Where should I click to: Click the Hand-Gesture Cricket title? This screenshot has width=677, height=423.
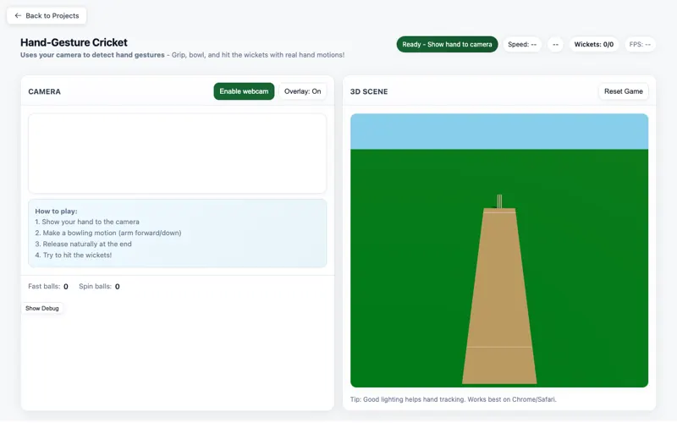[x=74, y=42]
